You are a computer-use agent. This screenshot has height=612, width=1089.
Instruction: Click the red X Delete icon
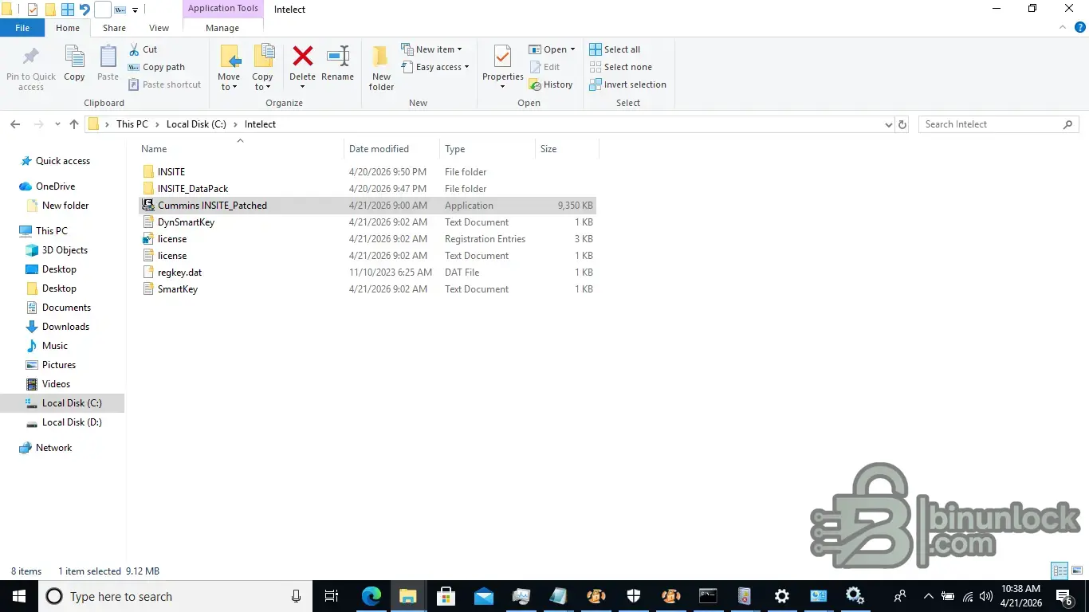303,56
